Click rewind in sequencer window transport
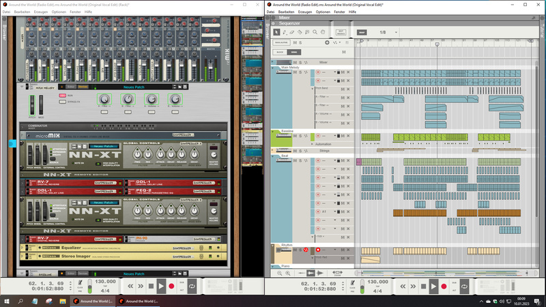 (403, 287)
